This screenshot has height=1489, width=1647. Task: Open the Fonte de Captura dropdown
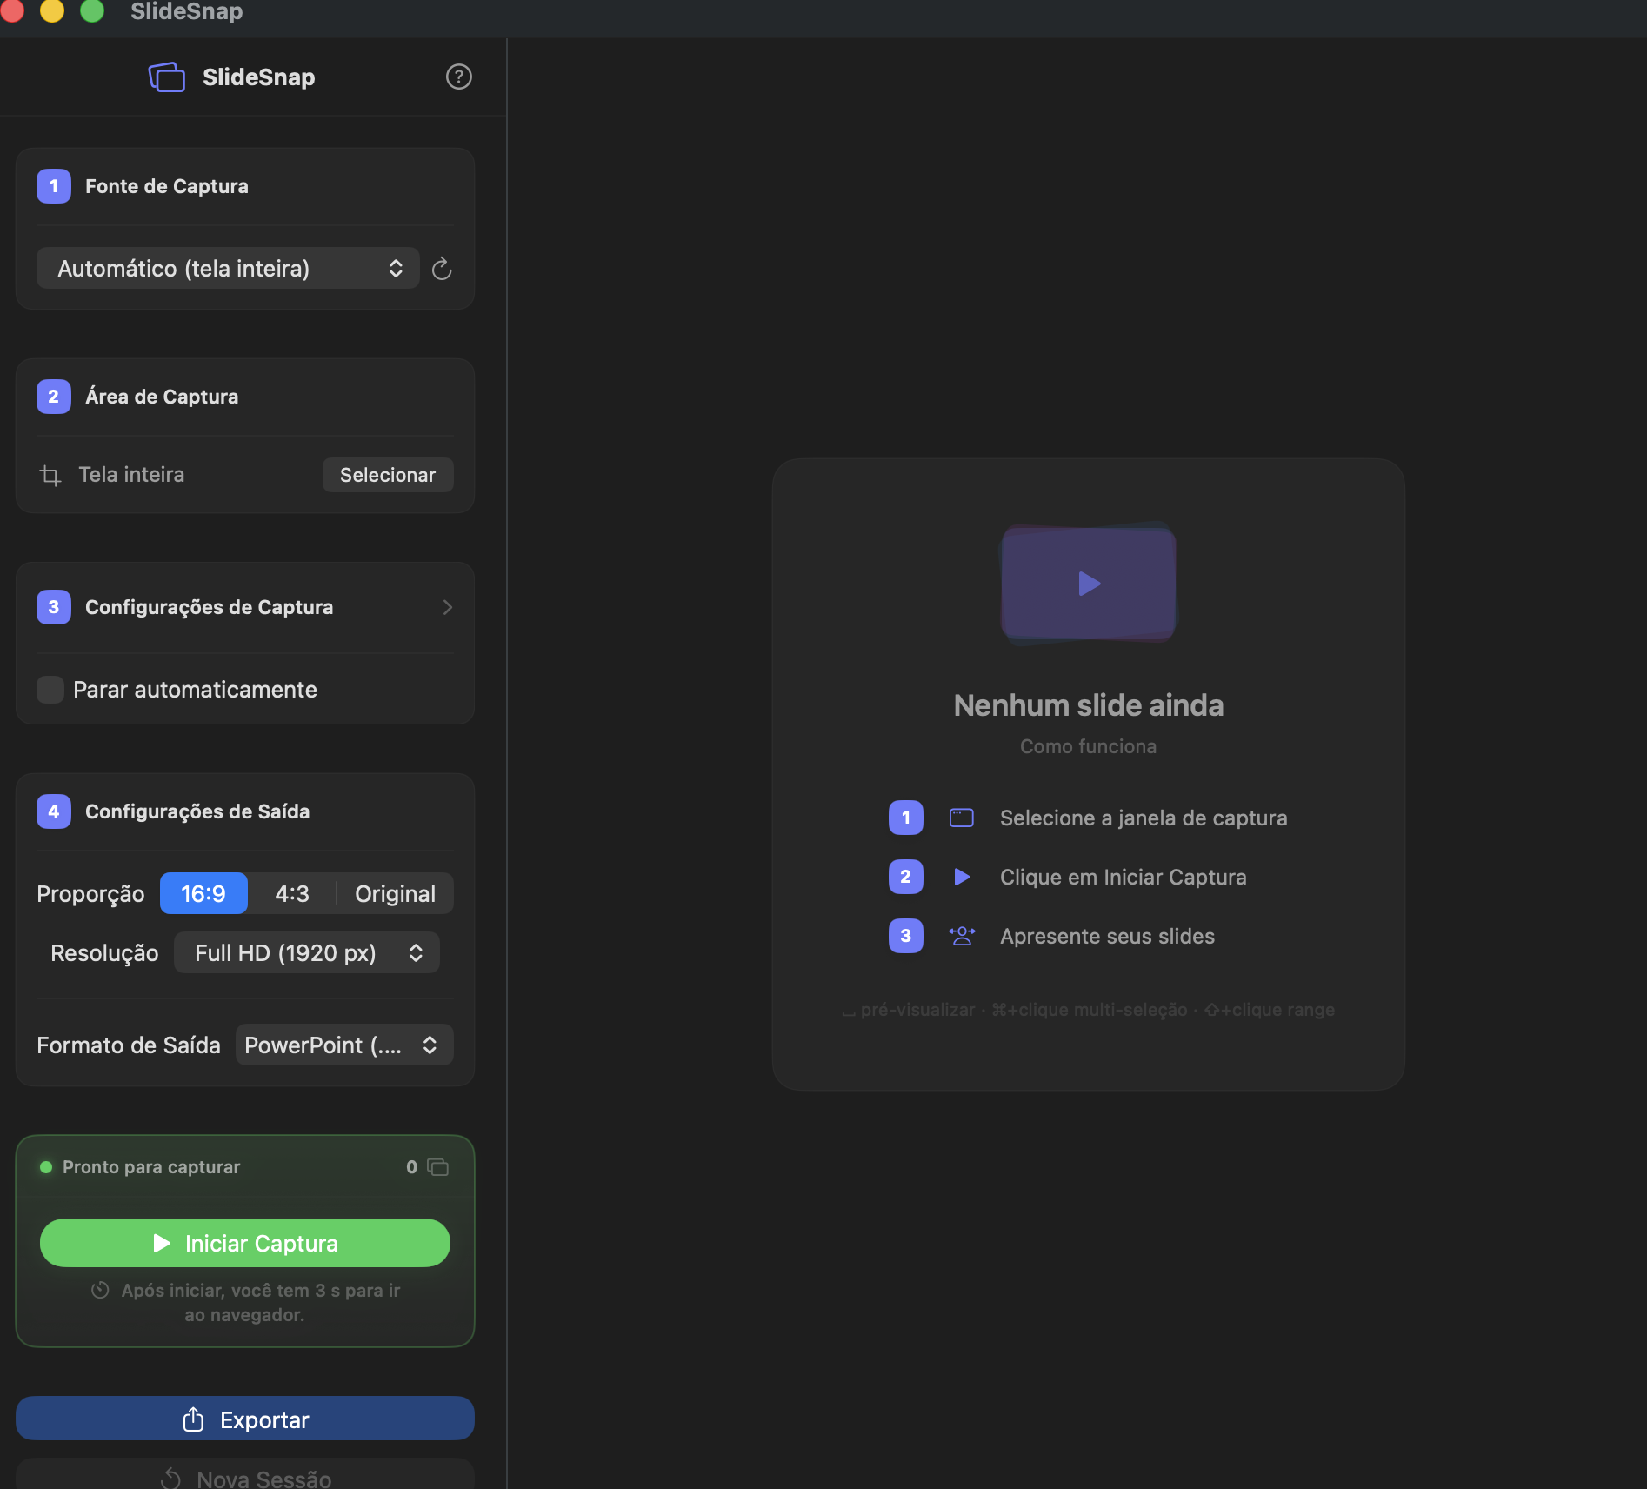[x=228, y=269]
